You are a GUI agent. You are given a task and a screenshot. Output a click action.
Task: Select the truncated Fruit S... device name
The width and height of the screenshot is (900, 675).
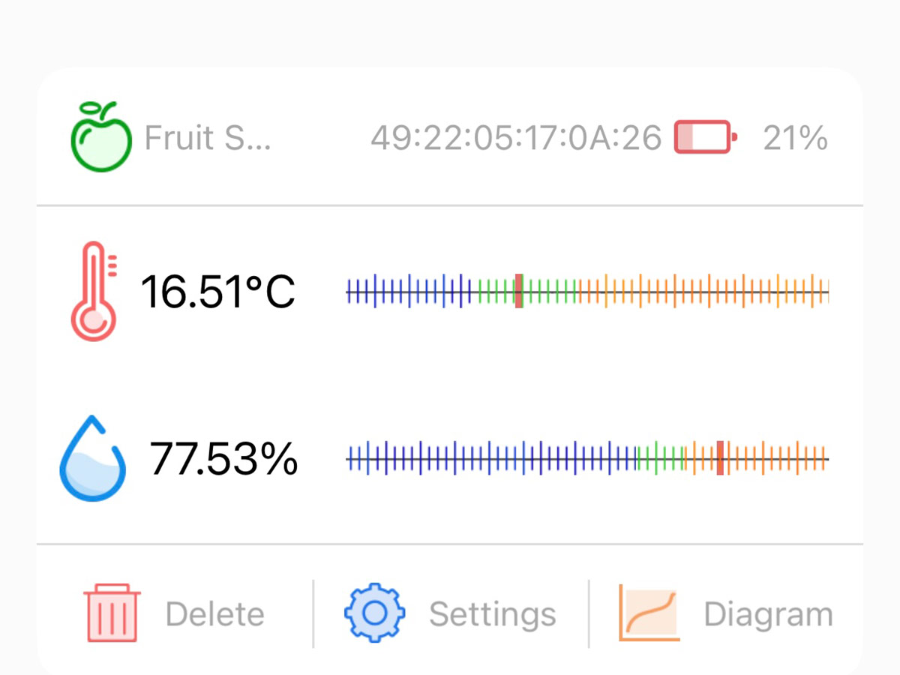click(208, 138)
